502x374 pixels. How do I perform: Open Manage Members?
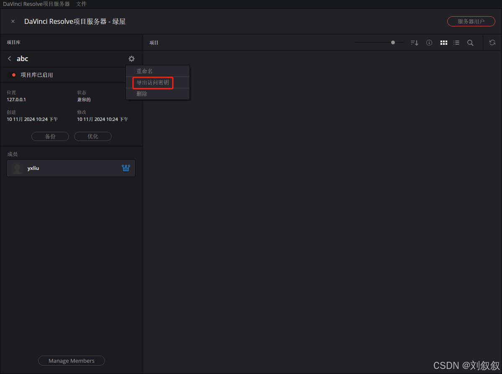pyautogui.click(x=71, y=360)
